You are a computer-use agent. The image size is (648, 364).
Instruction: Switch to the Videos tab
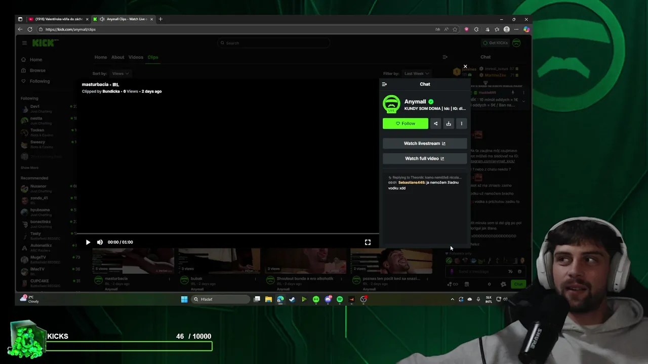point(136,57)
